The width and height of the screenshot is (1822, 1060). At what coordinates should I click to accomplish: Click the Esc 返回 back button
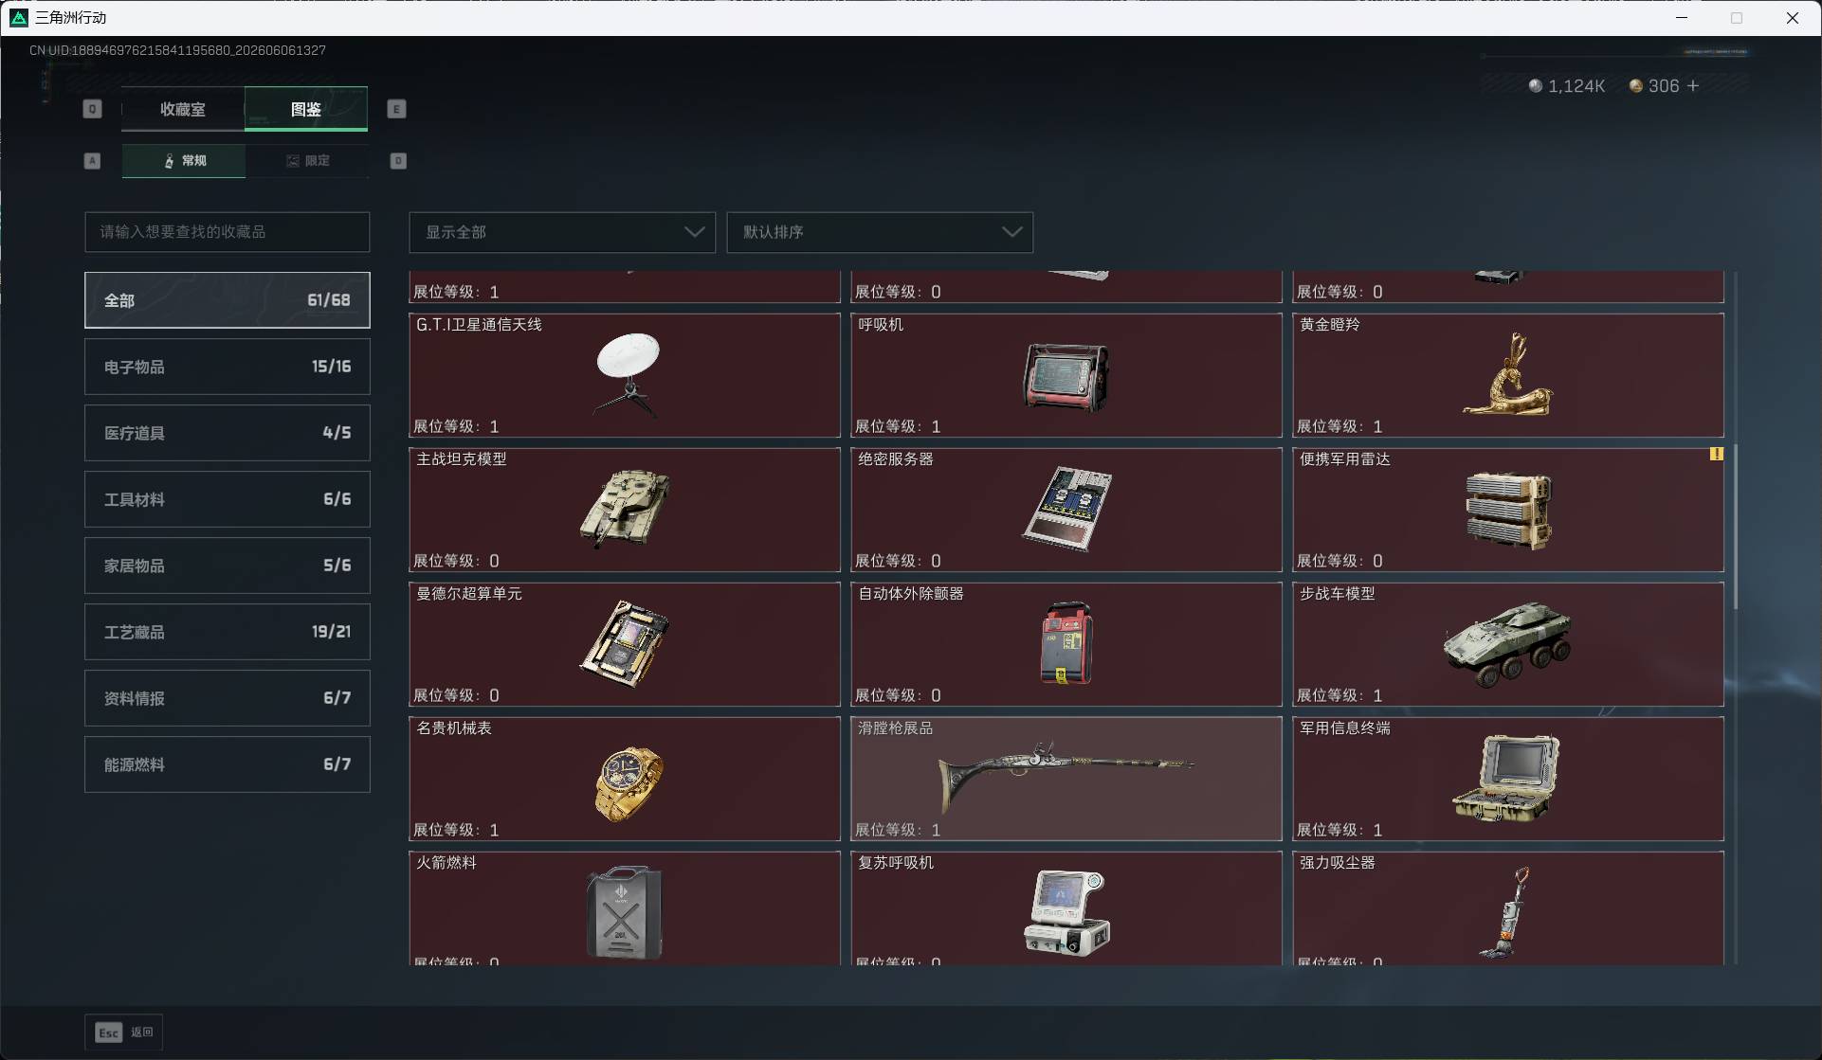(124, 1032)
